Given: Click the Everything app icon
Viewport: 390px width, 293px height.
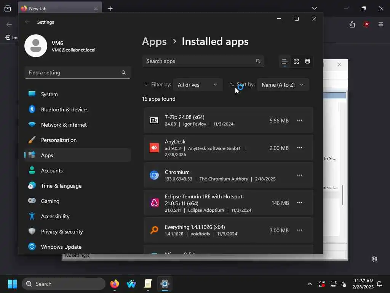Looking at the screenshot, I should point(154,230).
